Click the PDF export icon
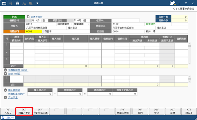 tap(24, 3)
